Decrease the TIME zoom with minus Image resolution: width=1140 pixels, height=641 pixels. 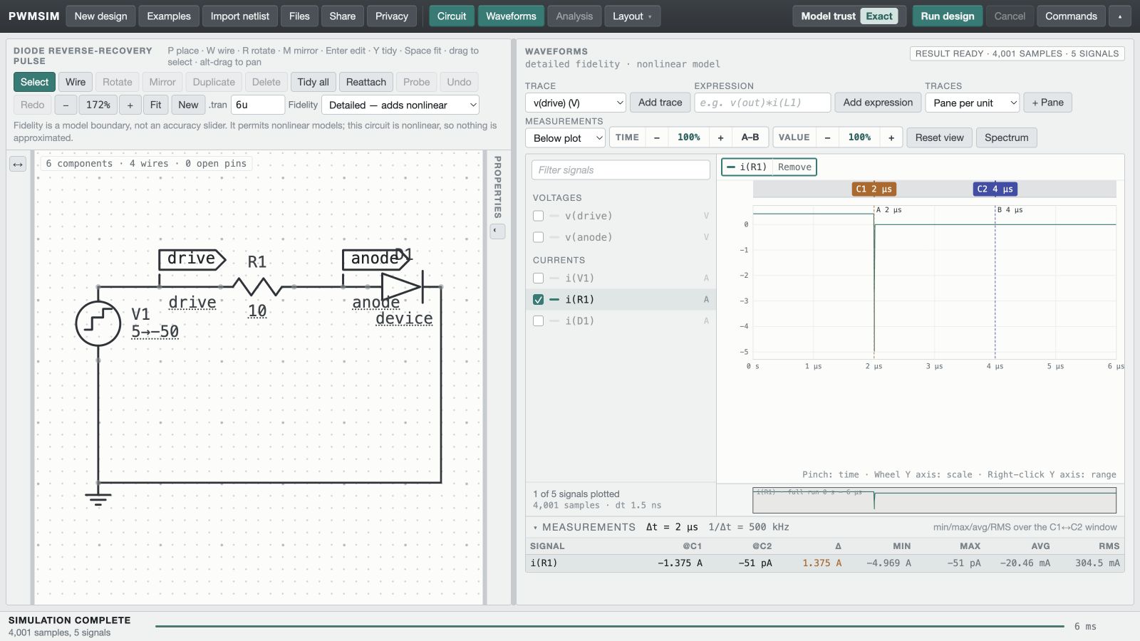[656, 137]
